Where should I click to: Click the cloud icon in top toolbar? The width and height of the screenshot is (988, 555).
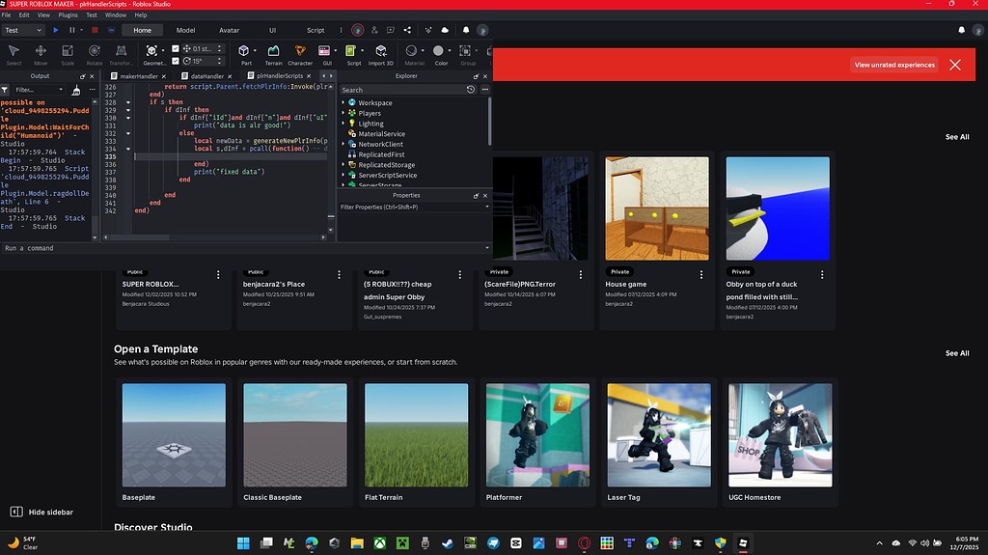pos(445,30)
